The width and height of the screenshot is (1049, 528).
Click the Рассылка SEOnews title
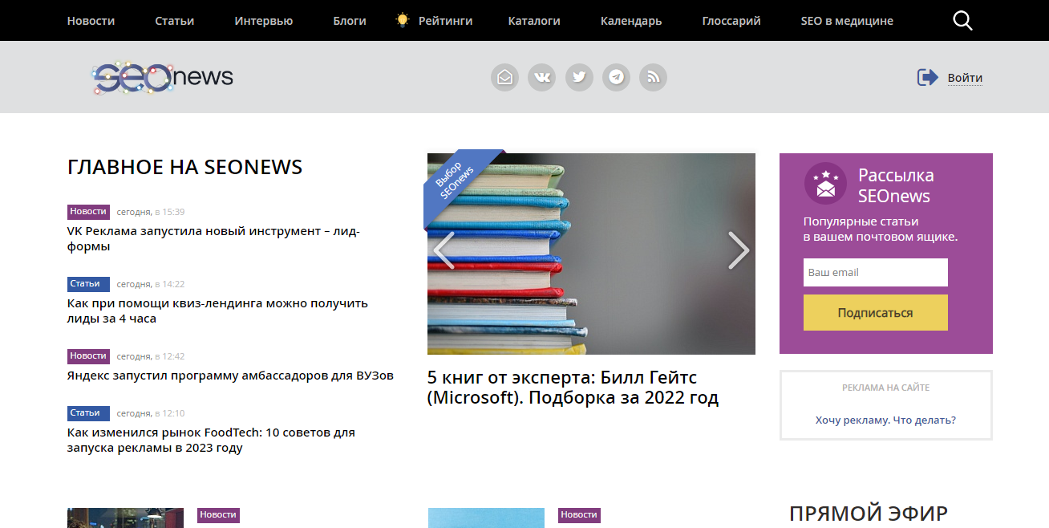896,185
